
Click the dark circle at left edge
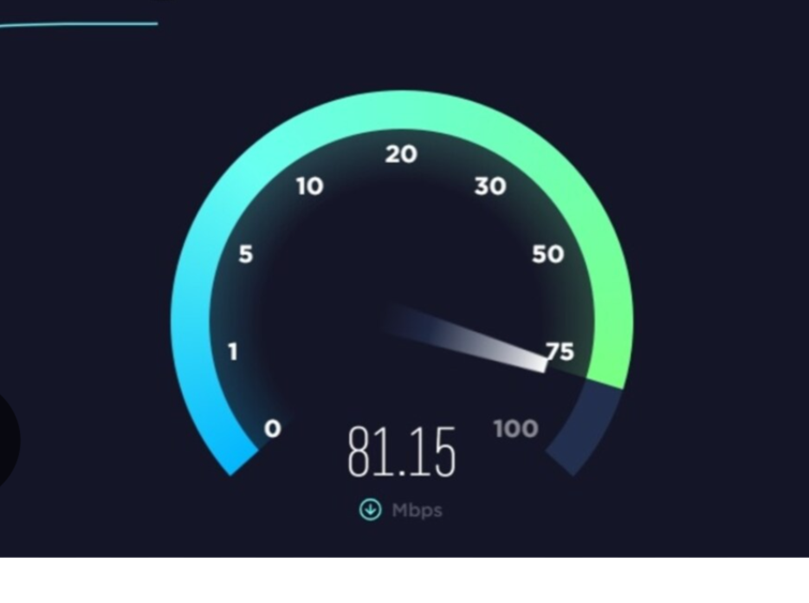[x=9, y=440]
